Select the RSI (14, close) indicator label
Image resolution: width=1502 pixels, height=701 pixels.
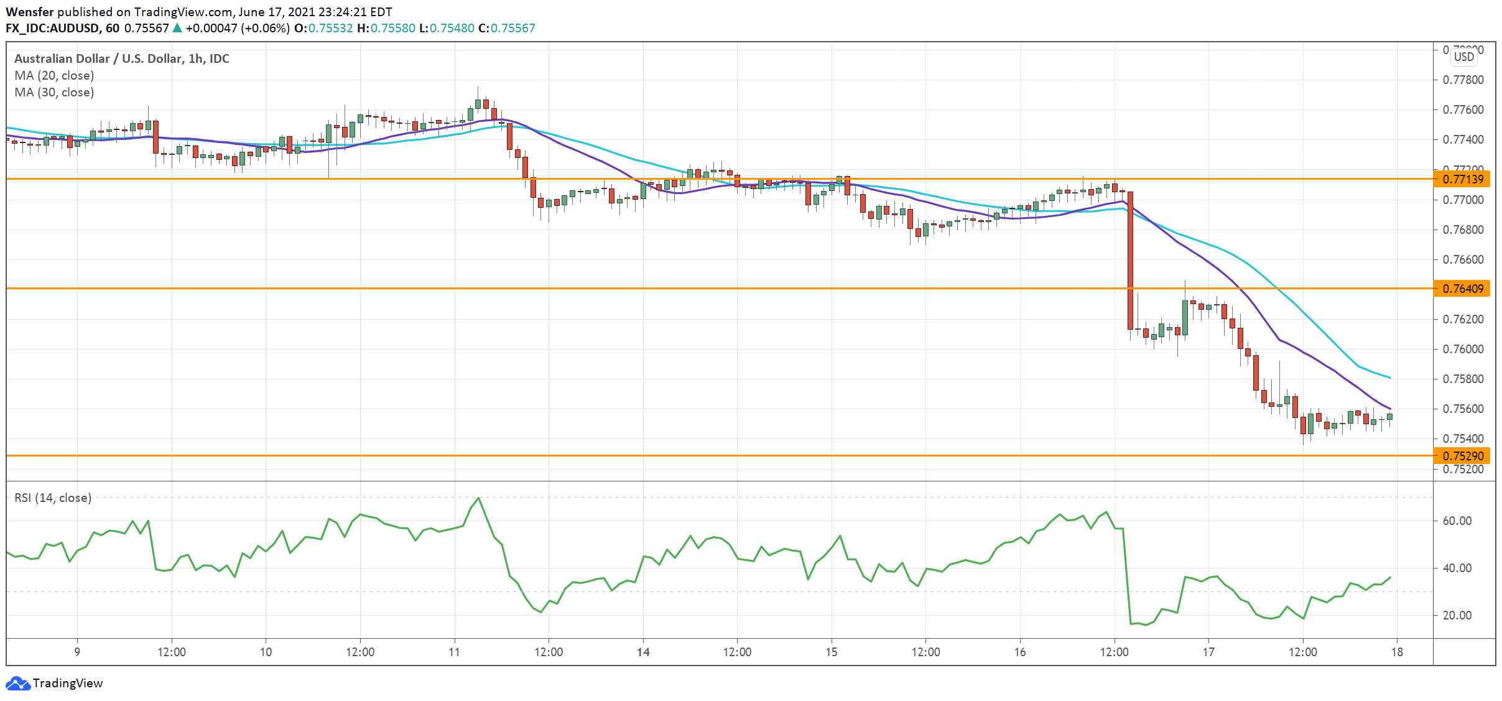pos(53,498)
